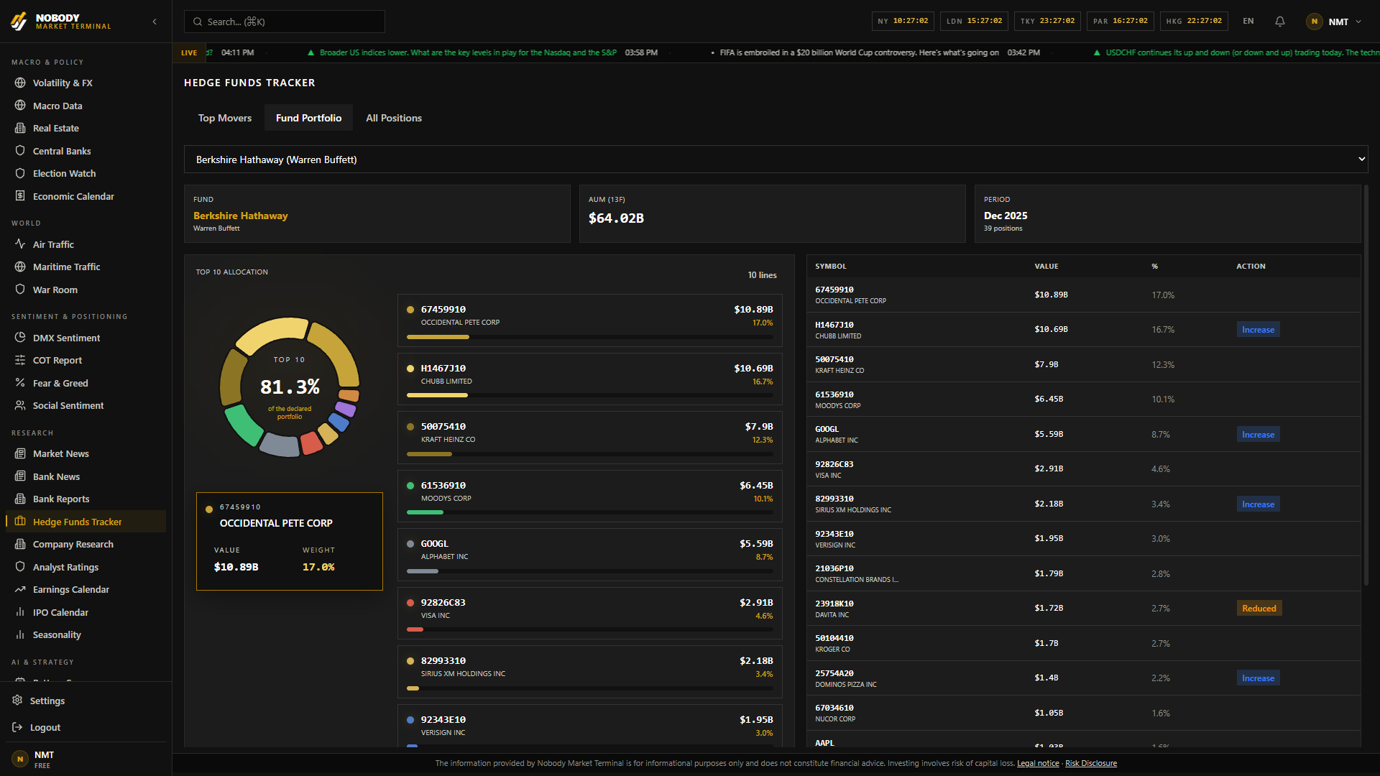Click the Nobody Market Terminal logo

point(61,22)
